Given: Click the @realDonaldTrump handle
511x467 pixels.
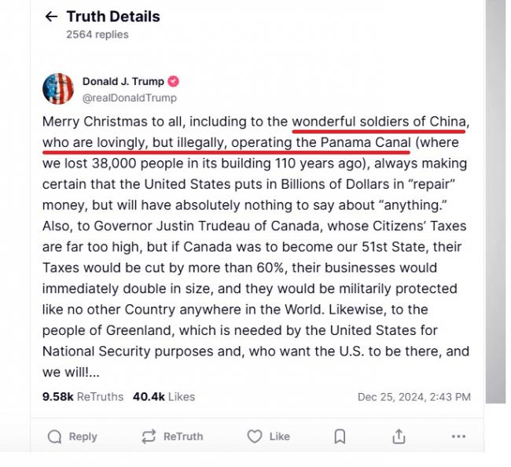Looking at the screenshot, I should point(129,98).
